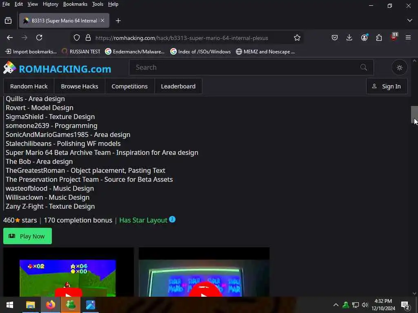Save page to Pocket
418x313 pixels.
tap(335, 37)
